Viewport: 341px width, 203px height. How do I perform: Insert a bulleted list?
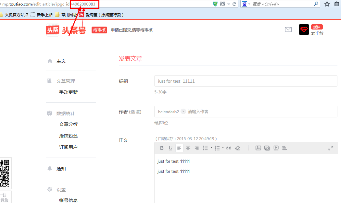click(205, 148)
